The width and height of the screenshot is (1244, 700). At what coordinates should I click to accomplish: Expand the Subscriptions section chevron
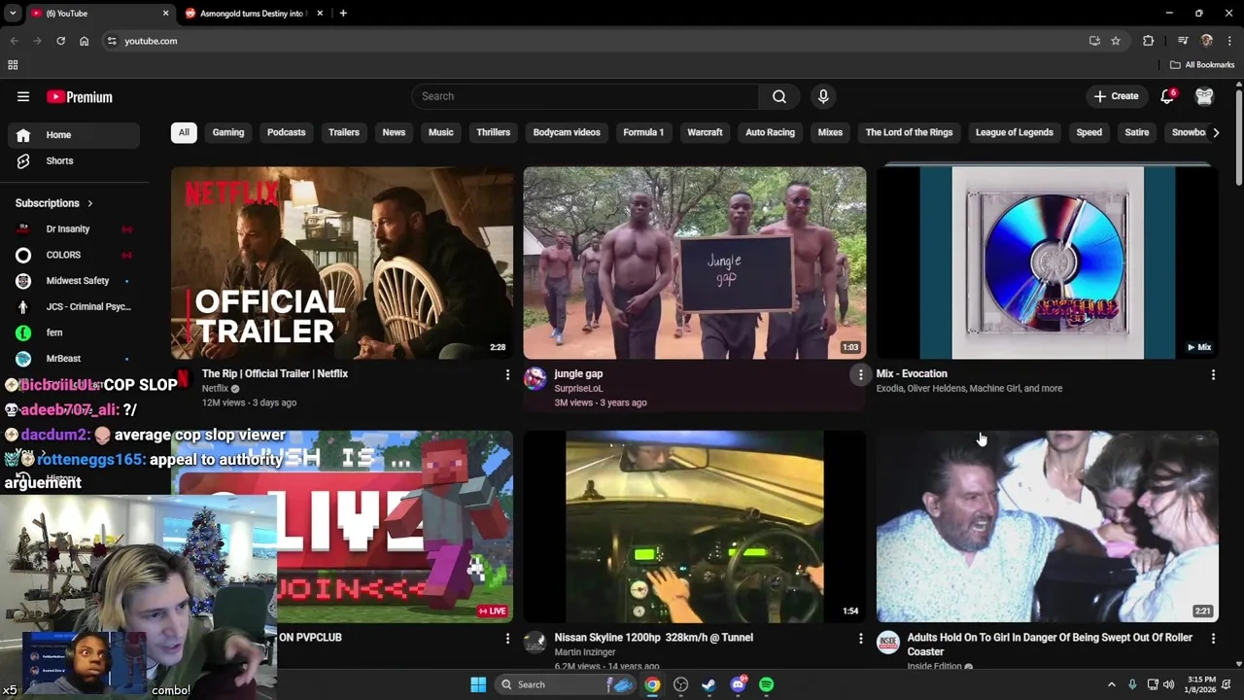click(90, 203)
